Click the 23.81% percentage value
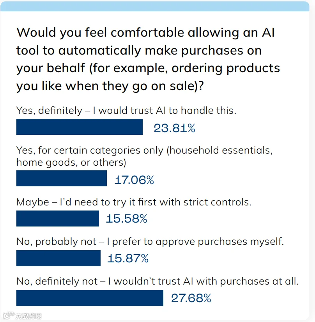The height and width of the screenshot is (322, 315). pyautogui.click(x=174, y=128)
